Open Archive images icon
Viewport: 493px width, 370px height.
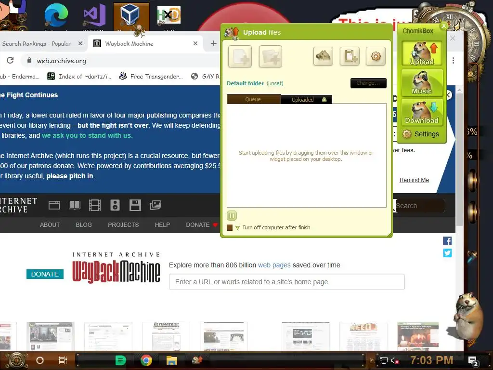pos(156,205)
